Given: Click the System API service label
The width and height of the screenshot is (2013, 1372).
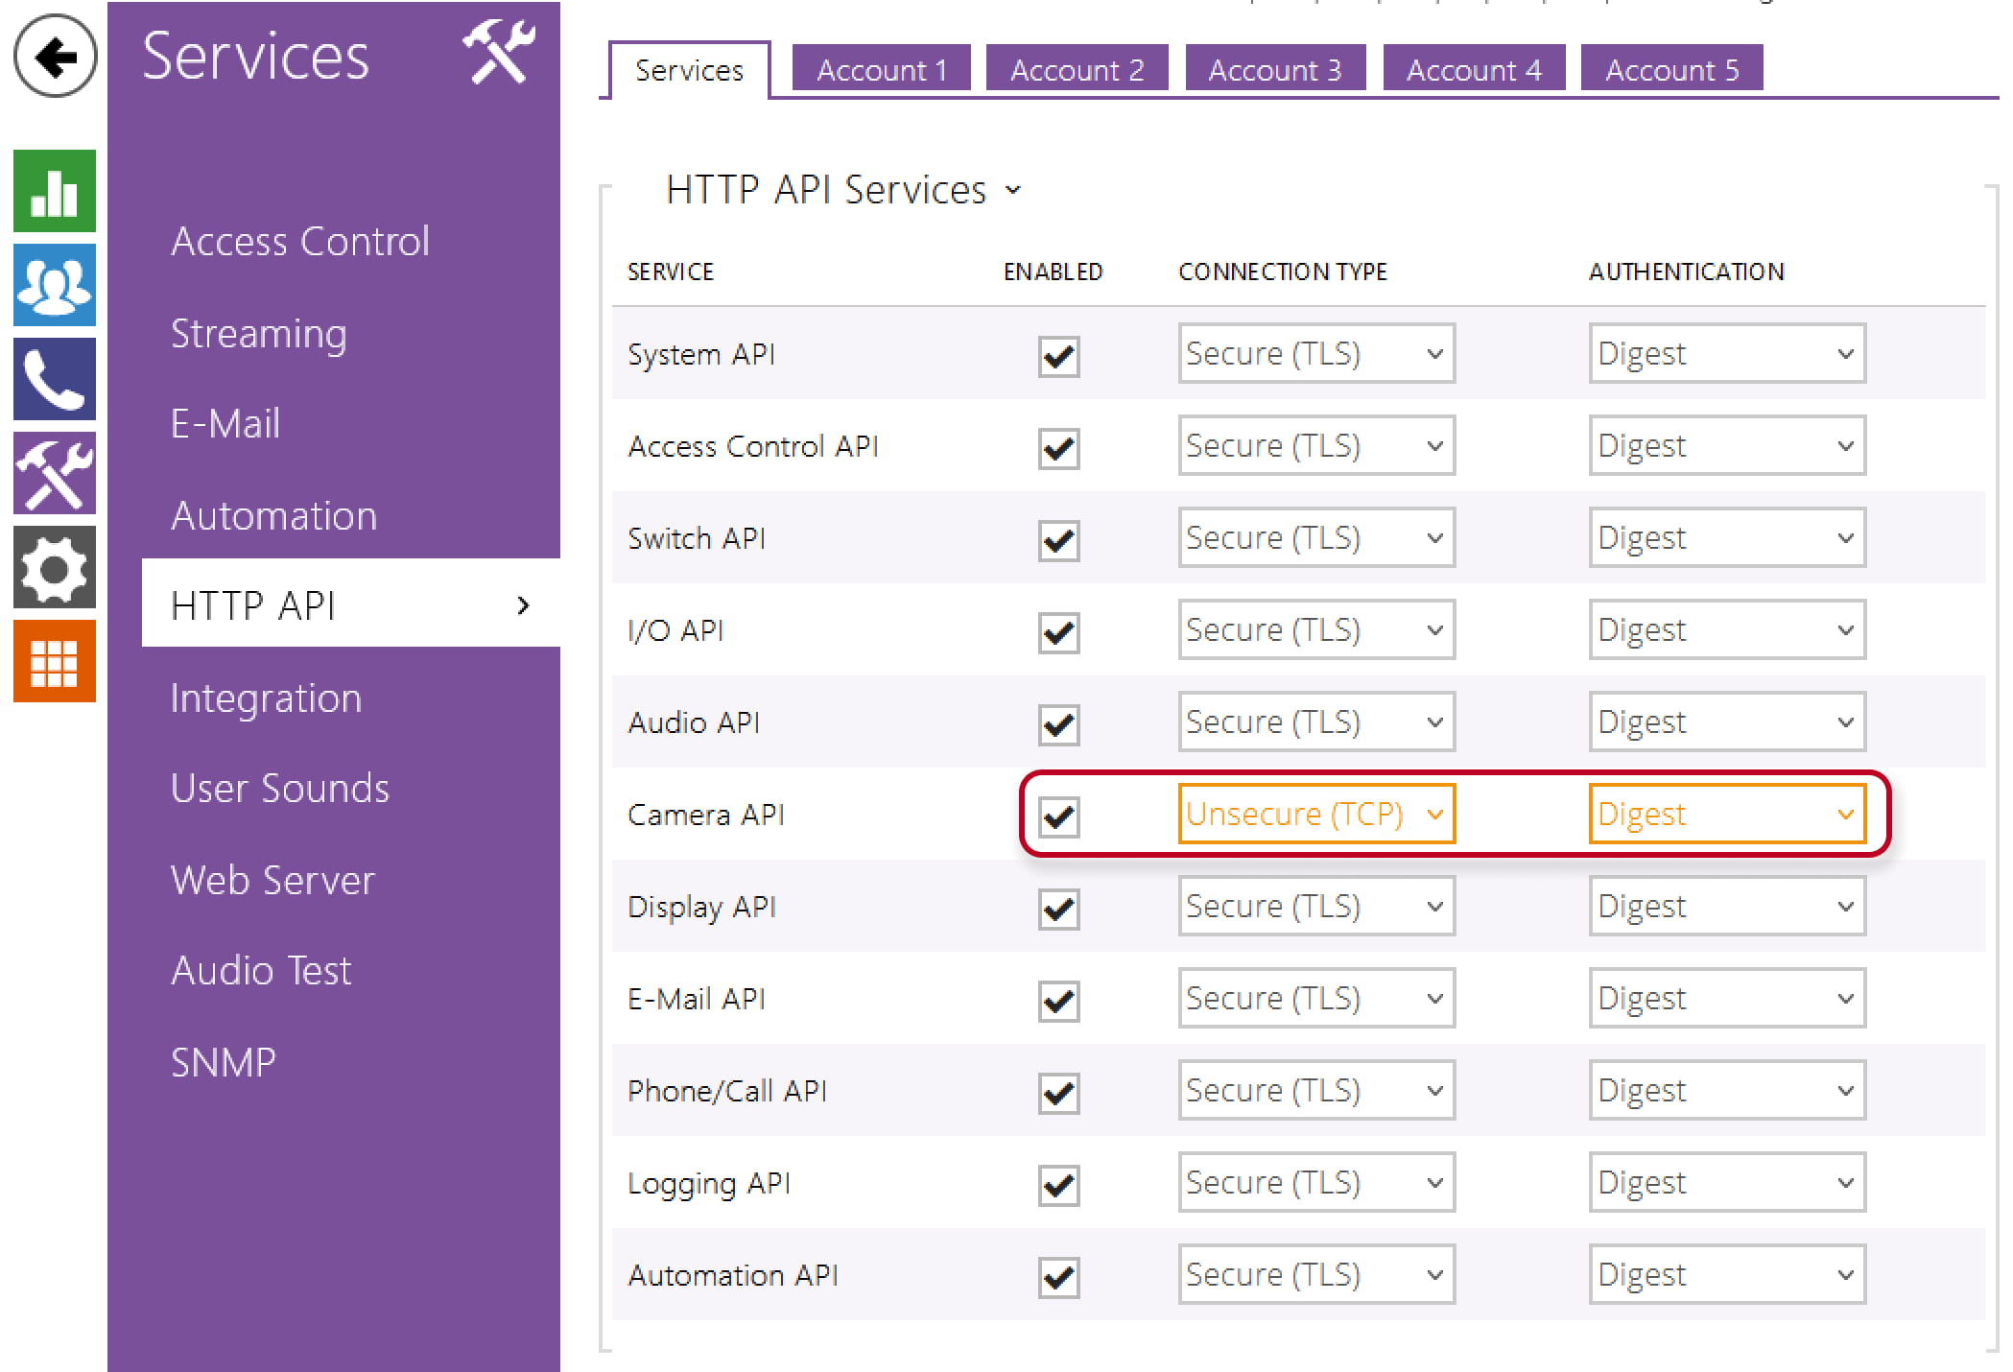Looking at the screenshot, I should [701, 355].
